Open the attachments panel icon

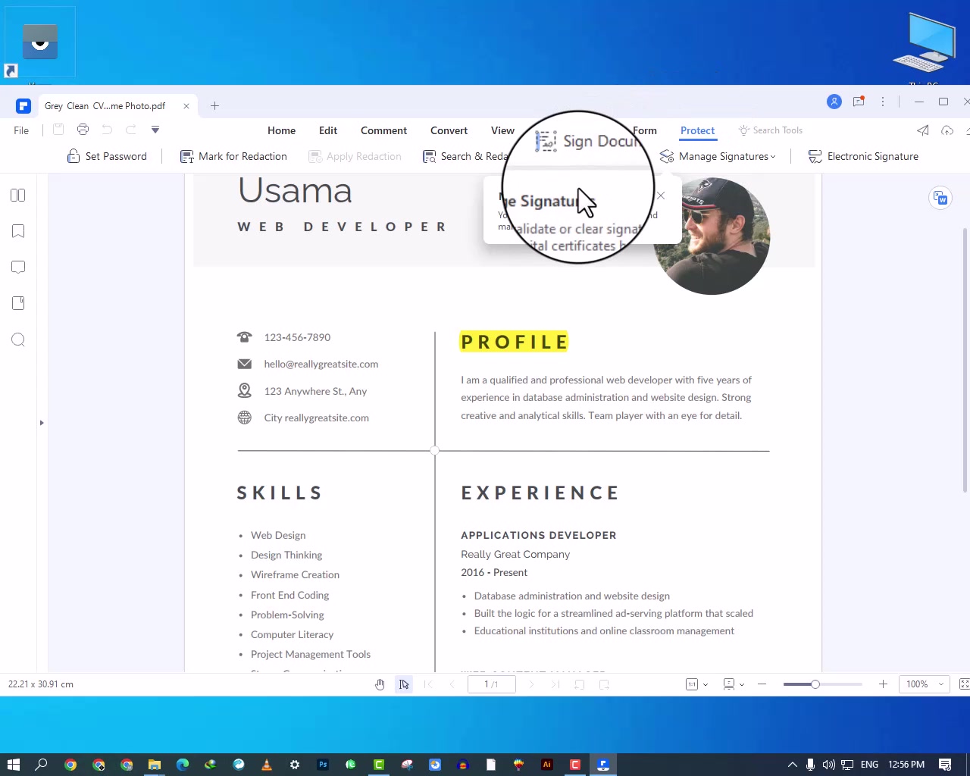coord(18,303)
